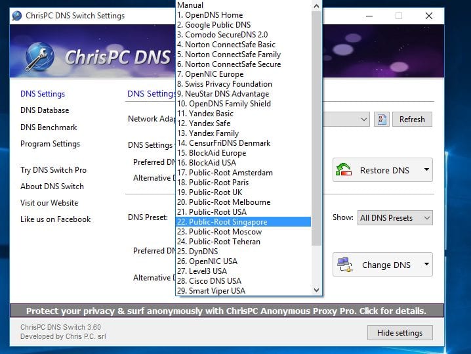Open the Restore DNS dropdown arrow
471x354 pixels.
click(x=426, y=169)
